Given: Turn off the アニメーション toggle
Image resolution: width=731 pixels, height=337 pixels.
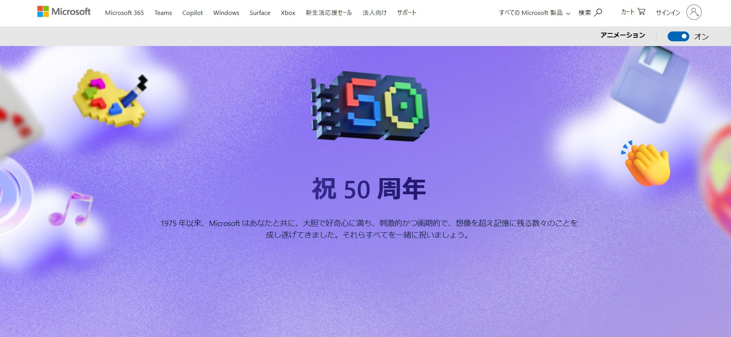Looking at the screenshot, I should [678, 36].
